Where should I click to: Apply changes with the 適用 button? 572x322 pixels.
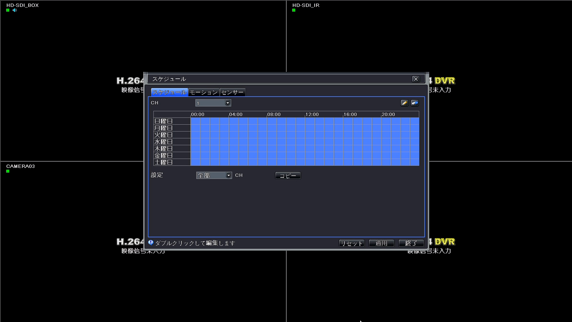(x=381, y=243)
